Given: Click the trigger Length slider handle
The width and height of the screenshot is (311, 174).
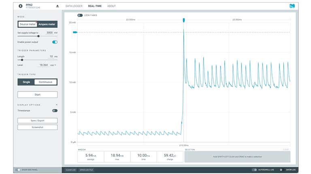Looking at the screenshot, I should pos(22,60).
